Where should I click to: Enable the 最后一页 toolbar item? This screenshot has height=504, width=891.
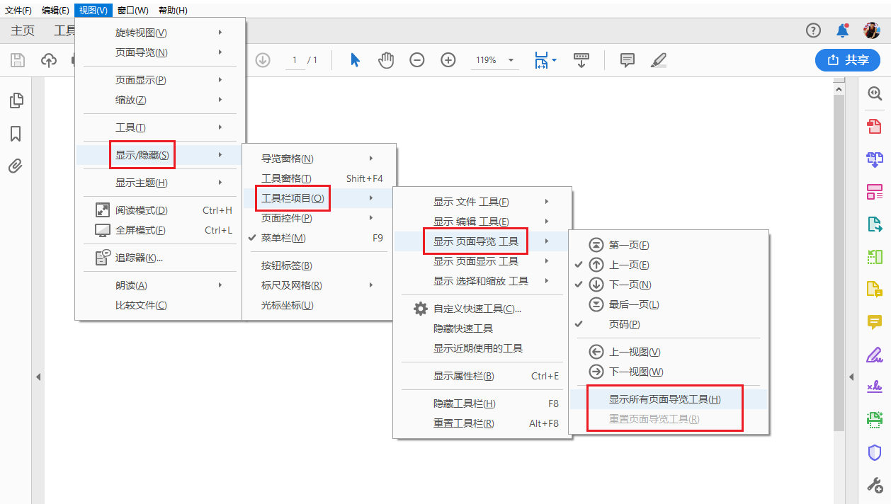click(x=668, y=304)
